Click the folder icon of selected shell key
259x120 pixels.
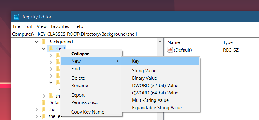[51, 48]
